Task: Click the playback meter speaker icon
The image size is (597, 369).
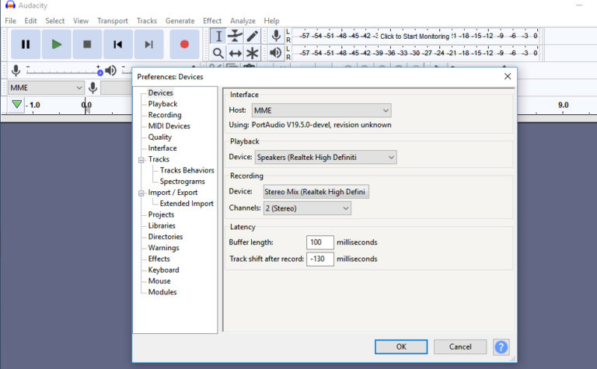Action: click(276, 53)
